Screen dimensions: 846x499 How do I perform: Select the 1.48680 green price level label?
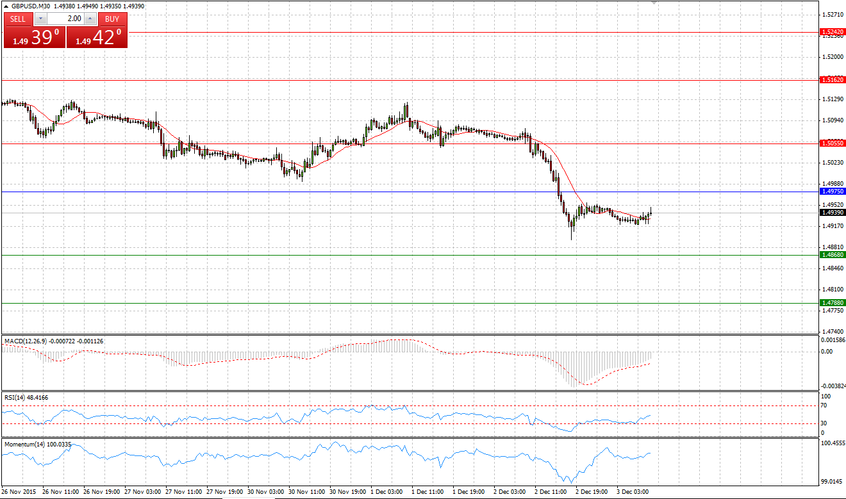[x=833, y=255]
